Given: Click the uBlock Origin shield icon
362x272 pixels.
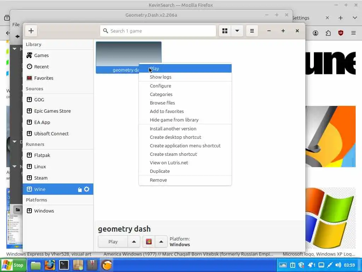Looking at the screenshot, I should coord(341,33).
